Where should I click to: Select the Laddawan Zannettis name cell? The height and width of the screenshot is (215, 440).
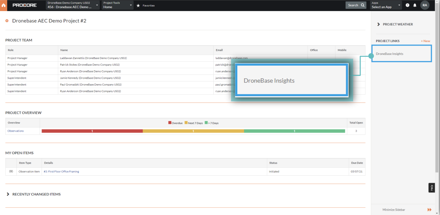pos(136,58)
